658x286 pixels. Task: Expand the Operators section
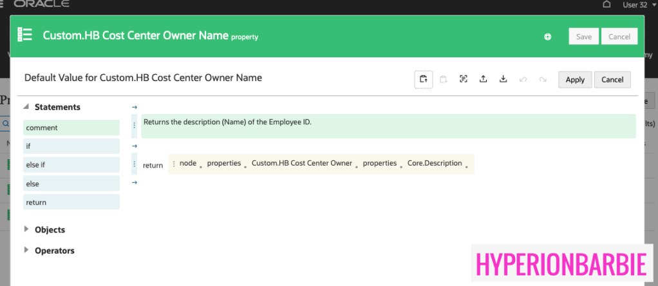tap(27, 251)
